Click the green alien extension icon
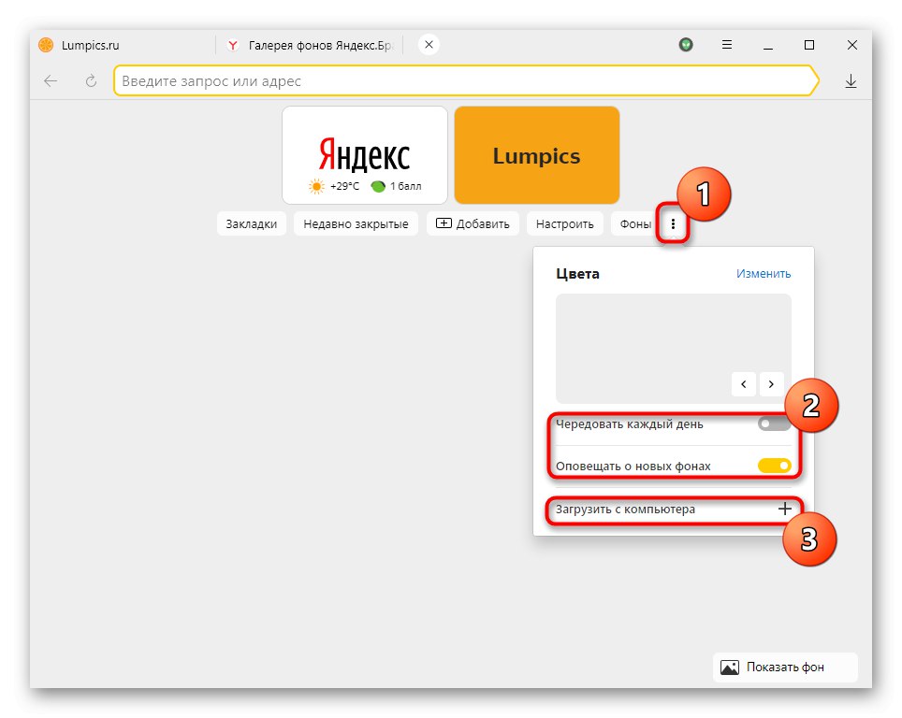Image resolution: width=902 pixels, height=718 pixels. [686, 44]
